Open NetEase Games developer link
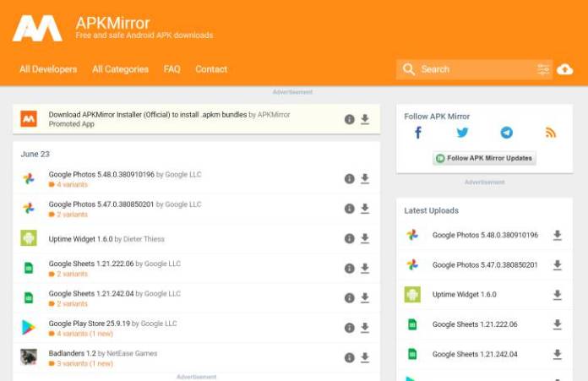588x381 pixels. [x=132, y=353]
